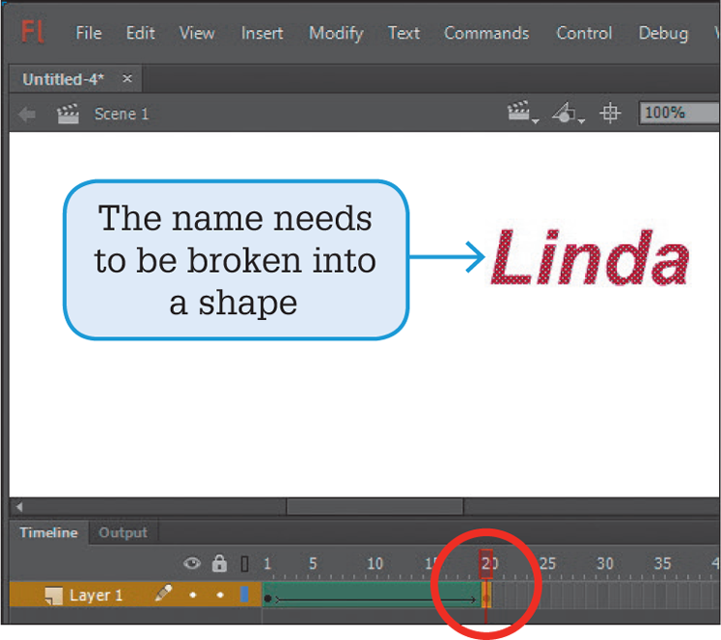Click frame 10 on the timeline ruler
721x640 pixels.
pos(374,563)
